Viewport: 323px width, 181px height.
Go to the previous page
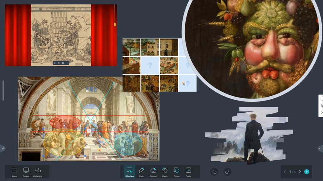click(x=285, y=172)
